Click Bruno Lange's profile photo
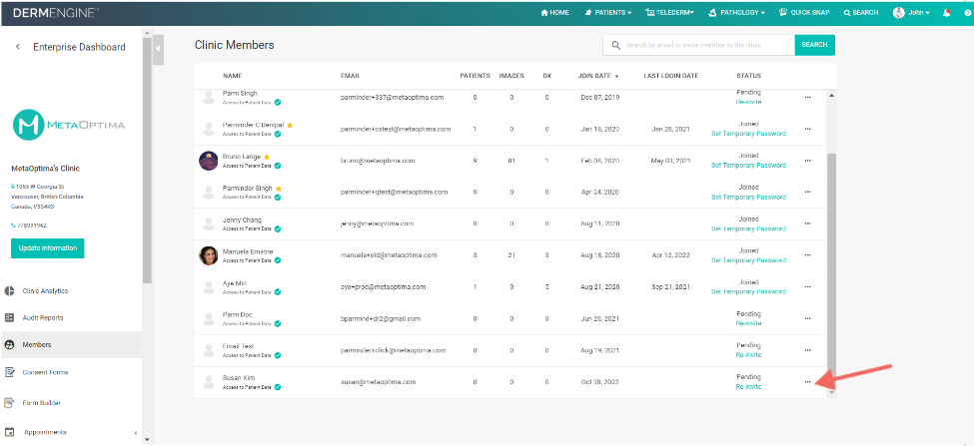 (x=208, y=160)
